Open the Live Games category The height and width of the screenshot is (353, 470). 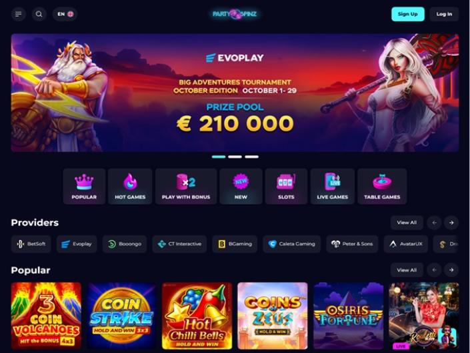[333, 186]
